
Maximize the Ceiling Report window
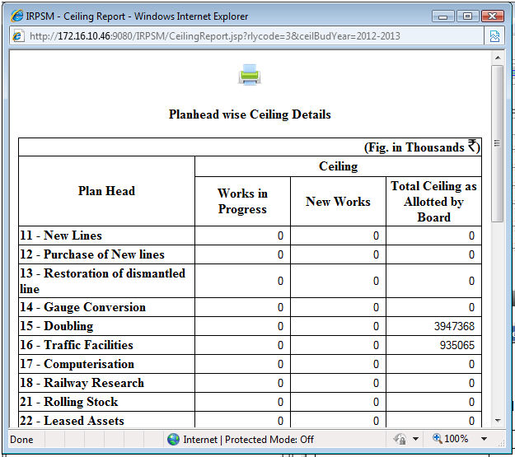click(x=468, y=16)
